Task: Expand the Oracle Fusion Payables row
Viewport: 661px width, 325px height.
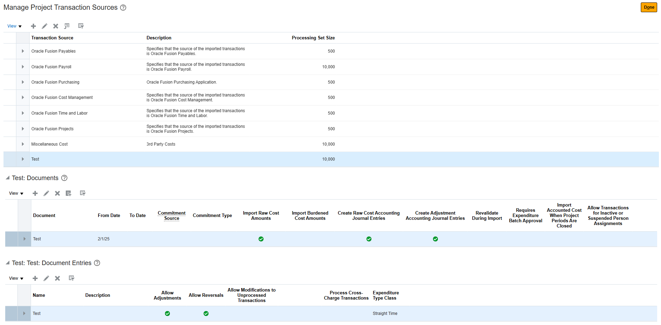Action: point(23,51)
